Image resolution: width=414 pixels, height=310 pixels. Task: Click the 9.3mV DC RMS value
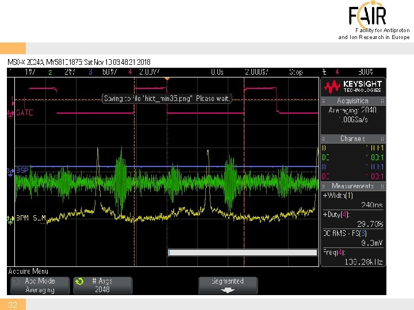point(372,243)
